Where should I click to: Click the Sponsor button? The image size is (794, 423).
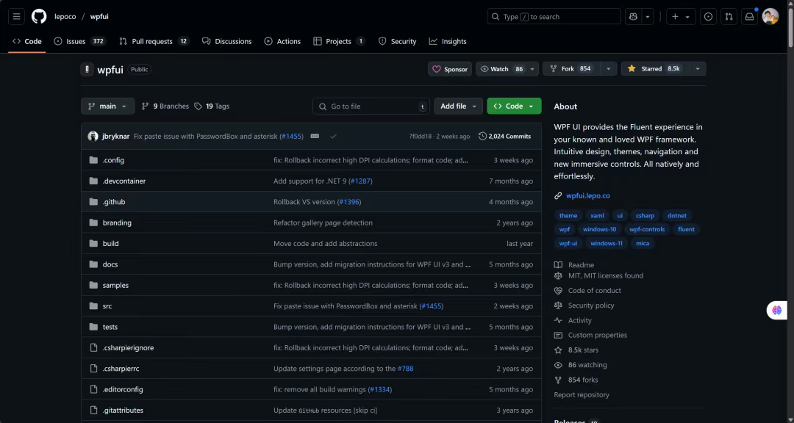click(450, 69)
